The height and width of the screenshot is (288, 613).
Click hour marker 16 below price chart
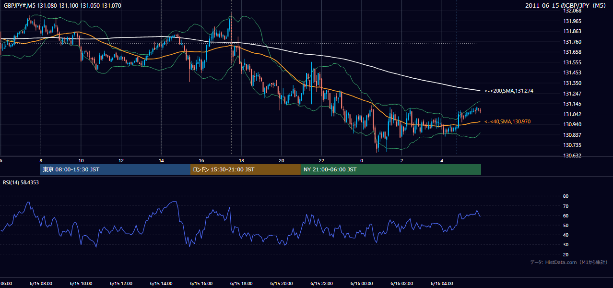(x=201, y=160)
